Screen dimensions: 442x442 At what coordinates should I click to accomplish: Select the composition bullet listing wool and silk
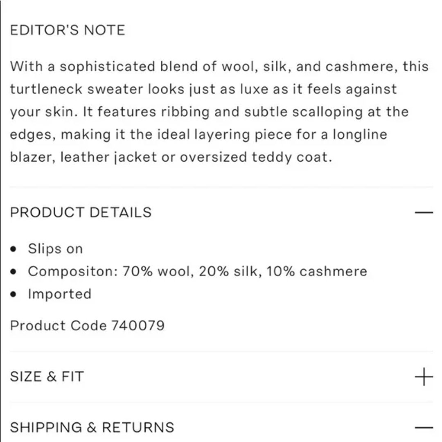click(x=197, y=271)
